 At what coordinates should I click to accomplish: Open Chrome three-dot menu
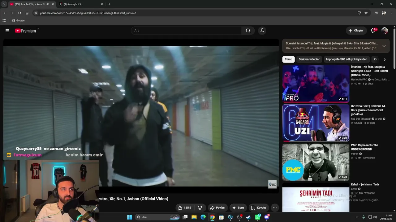click(391, 13)
